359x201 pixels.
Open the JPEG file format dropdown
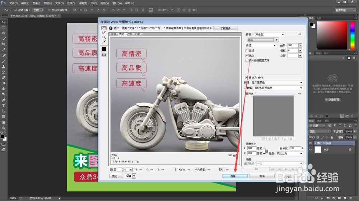(263, 40)
